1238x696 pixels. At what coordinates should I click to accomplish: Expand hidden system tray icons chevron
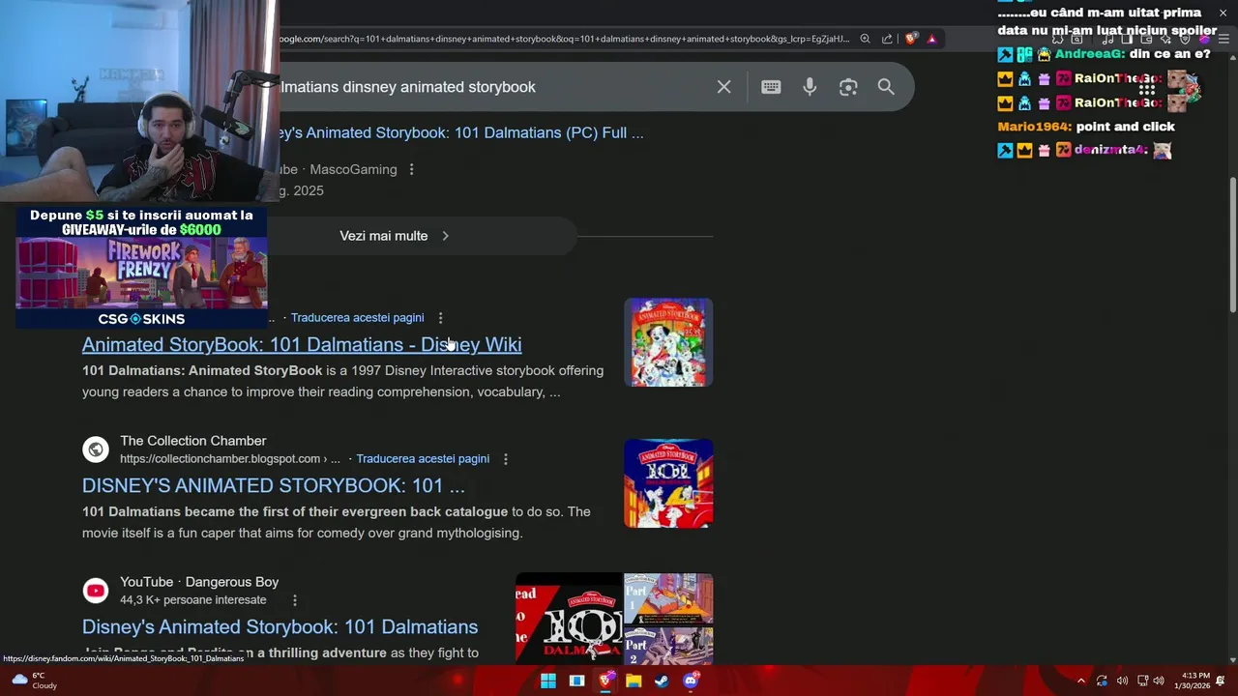1081,681
